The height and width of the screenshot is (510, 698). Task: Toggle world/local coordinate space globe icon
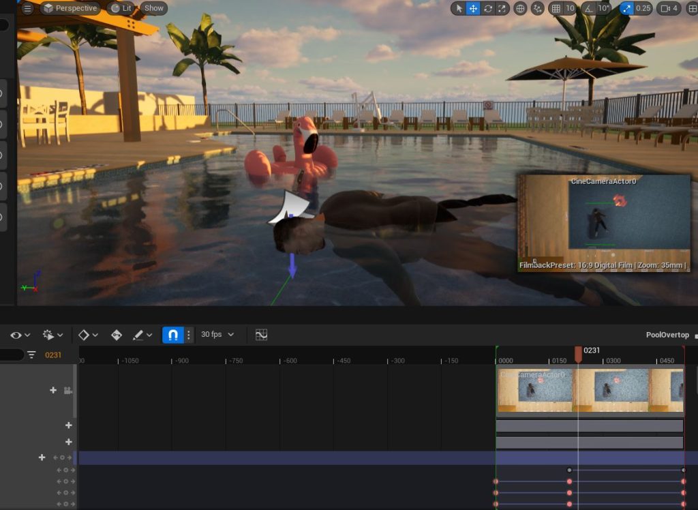pos(521,8)
